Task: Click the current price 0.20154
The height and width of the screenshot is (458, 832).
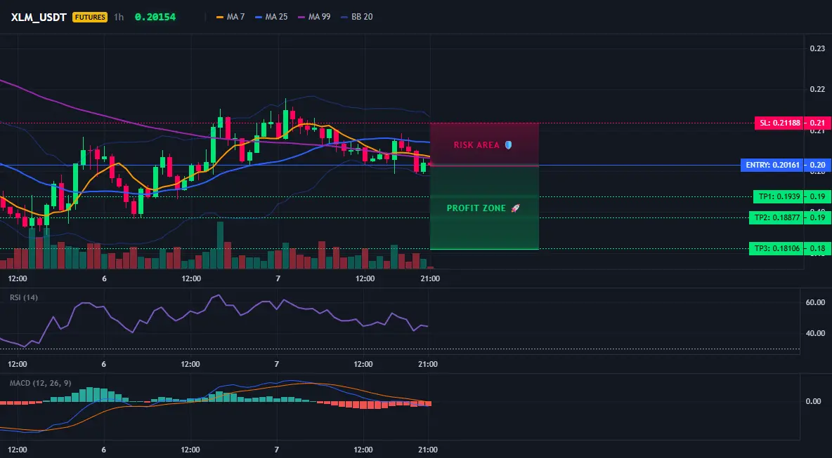Action: [155, 17]
